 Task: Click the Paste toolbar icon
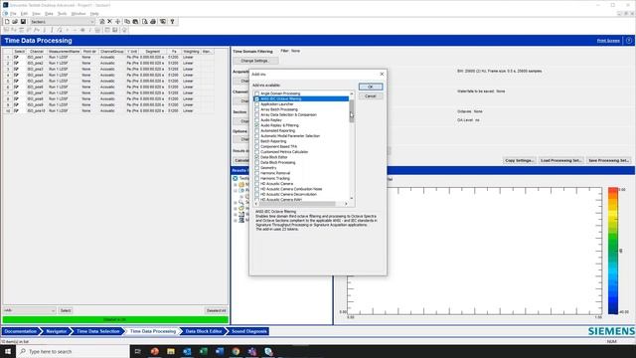click(135, 22)
